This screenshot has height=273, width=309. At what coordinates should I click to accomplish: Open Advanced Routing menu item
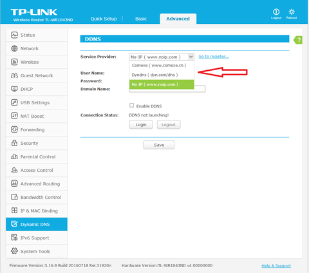pyautogui.click(x=37, y=184)
